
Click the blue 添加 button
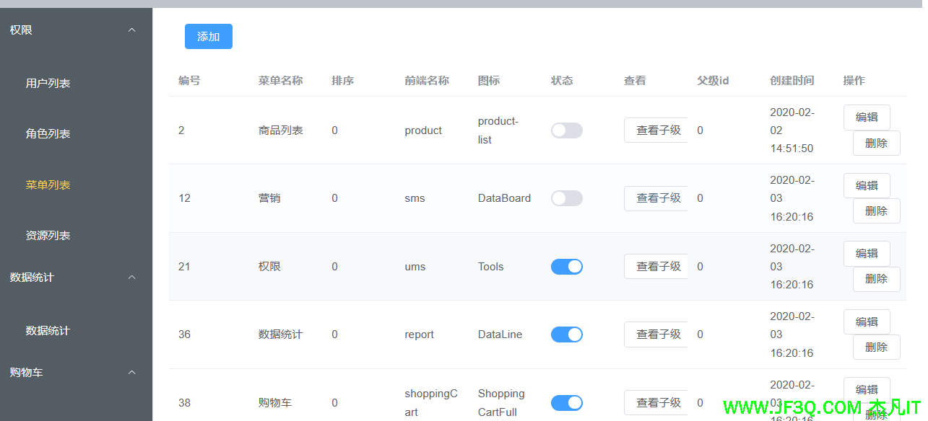[208, 37]
